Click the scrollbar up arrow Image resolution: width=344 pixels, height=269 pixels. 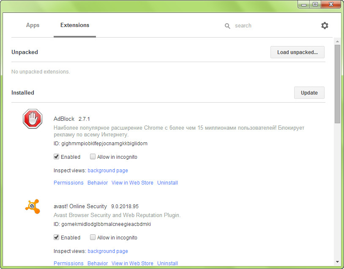(337, 41)
